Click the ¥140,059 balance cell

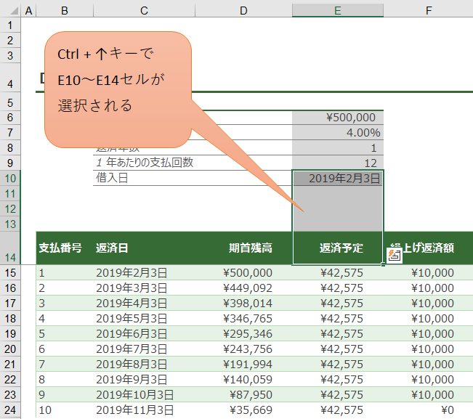243,380
